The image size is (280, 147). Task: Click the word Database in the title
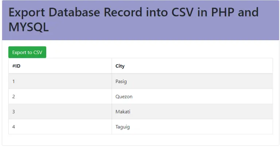pyautogui.click(x=74, y=12)
